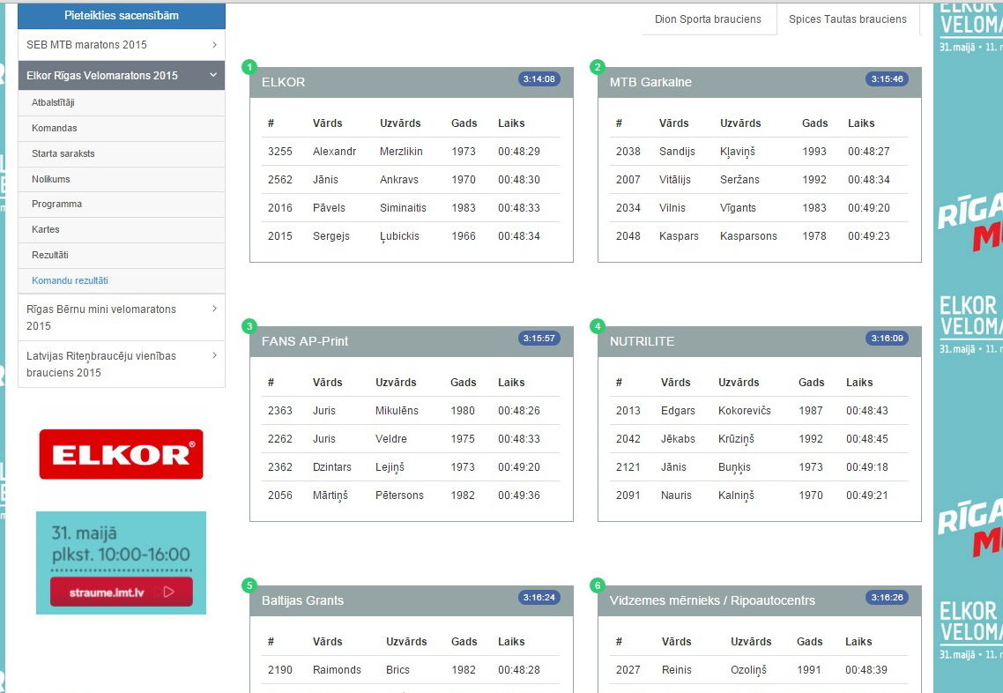The image size is (1003, 693).
Task: Select the row of Dzintars Lejiņš
Action: [x=411, y=467]
